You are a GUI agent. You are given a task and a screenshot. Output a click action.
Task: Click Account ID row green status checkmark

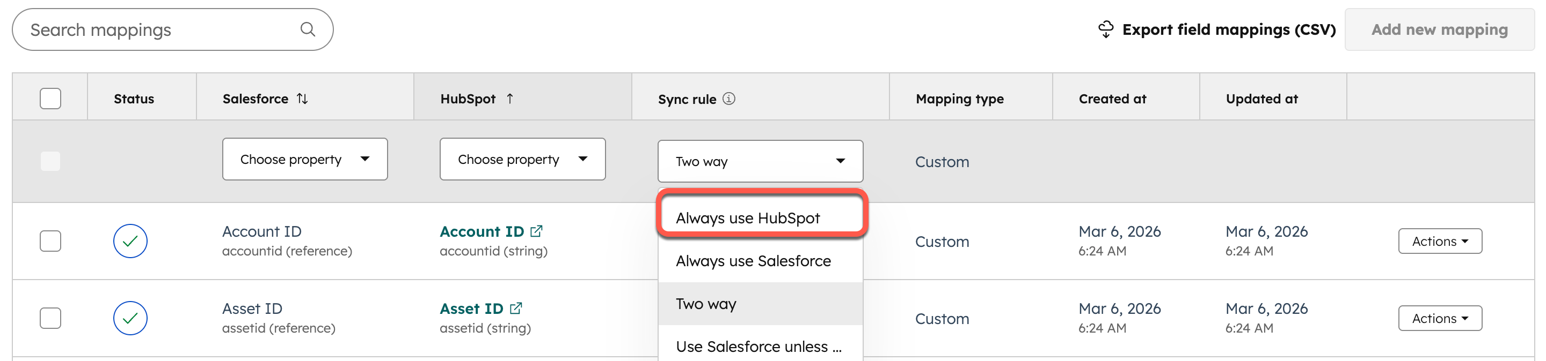point(130,240)
